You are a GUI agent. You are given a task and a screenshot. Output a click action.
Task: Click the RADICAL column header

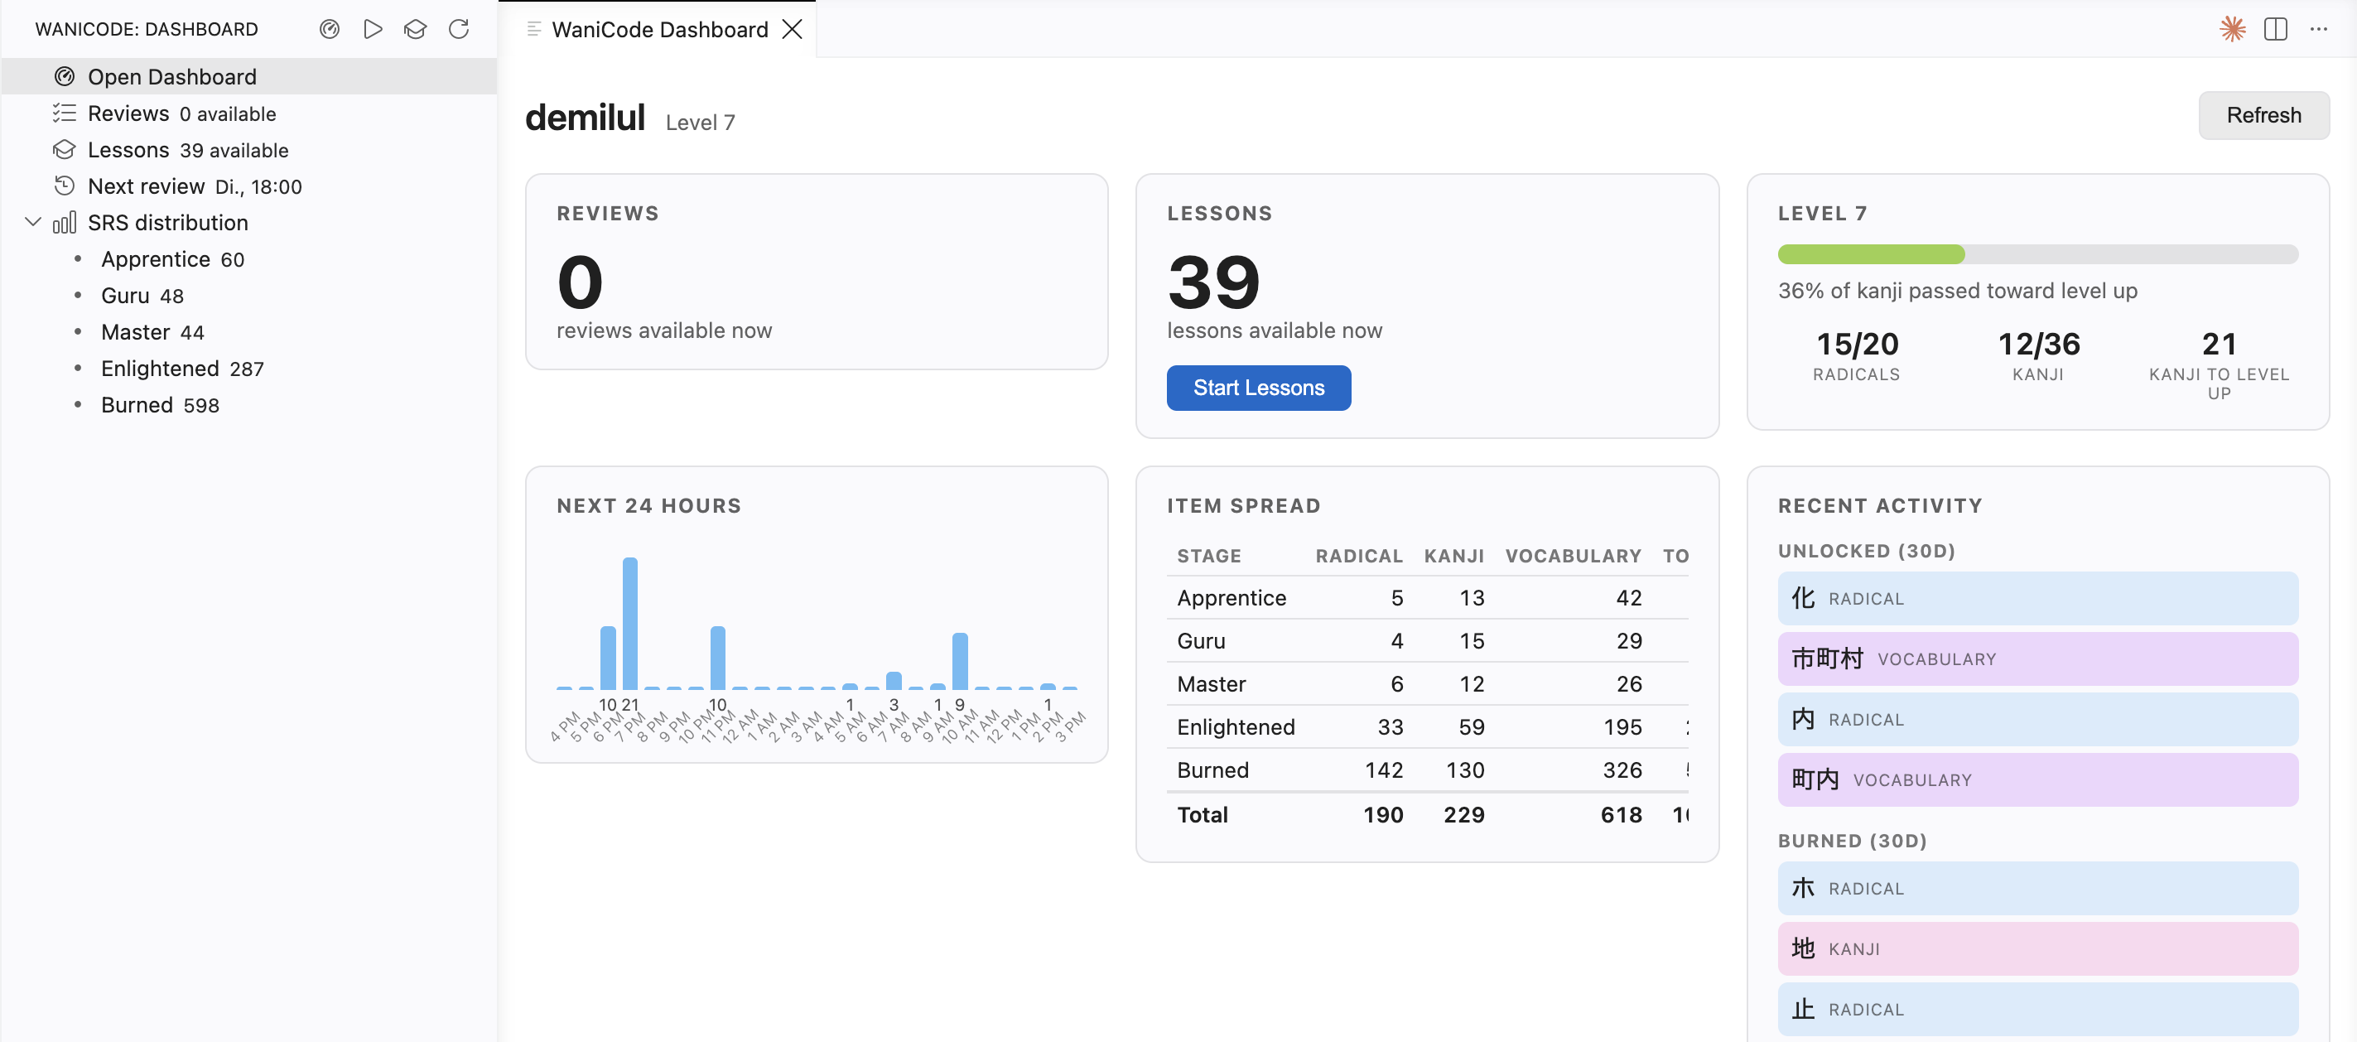click(1359, 557)
